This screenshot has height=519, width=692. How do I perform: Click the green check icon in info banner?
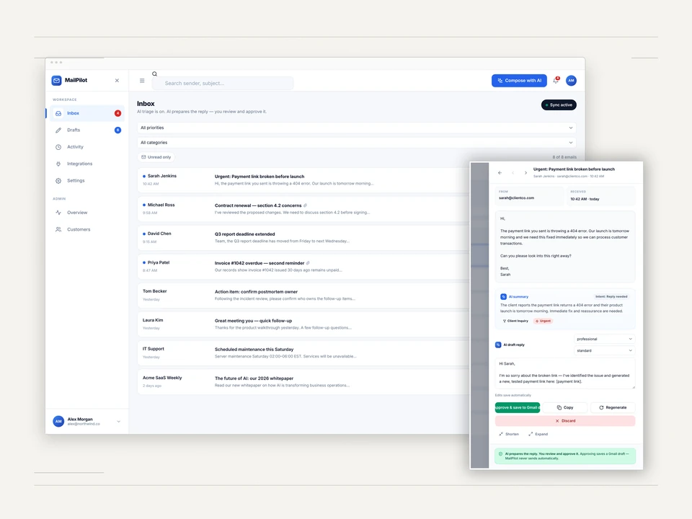[x=500, y=453]
